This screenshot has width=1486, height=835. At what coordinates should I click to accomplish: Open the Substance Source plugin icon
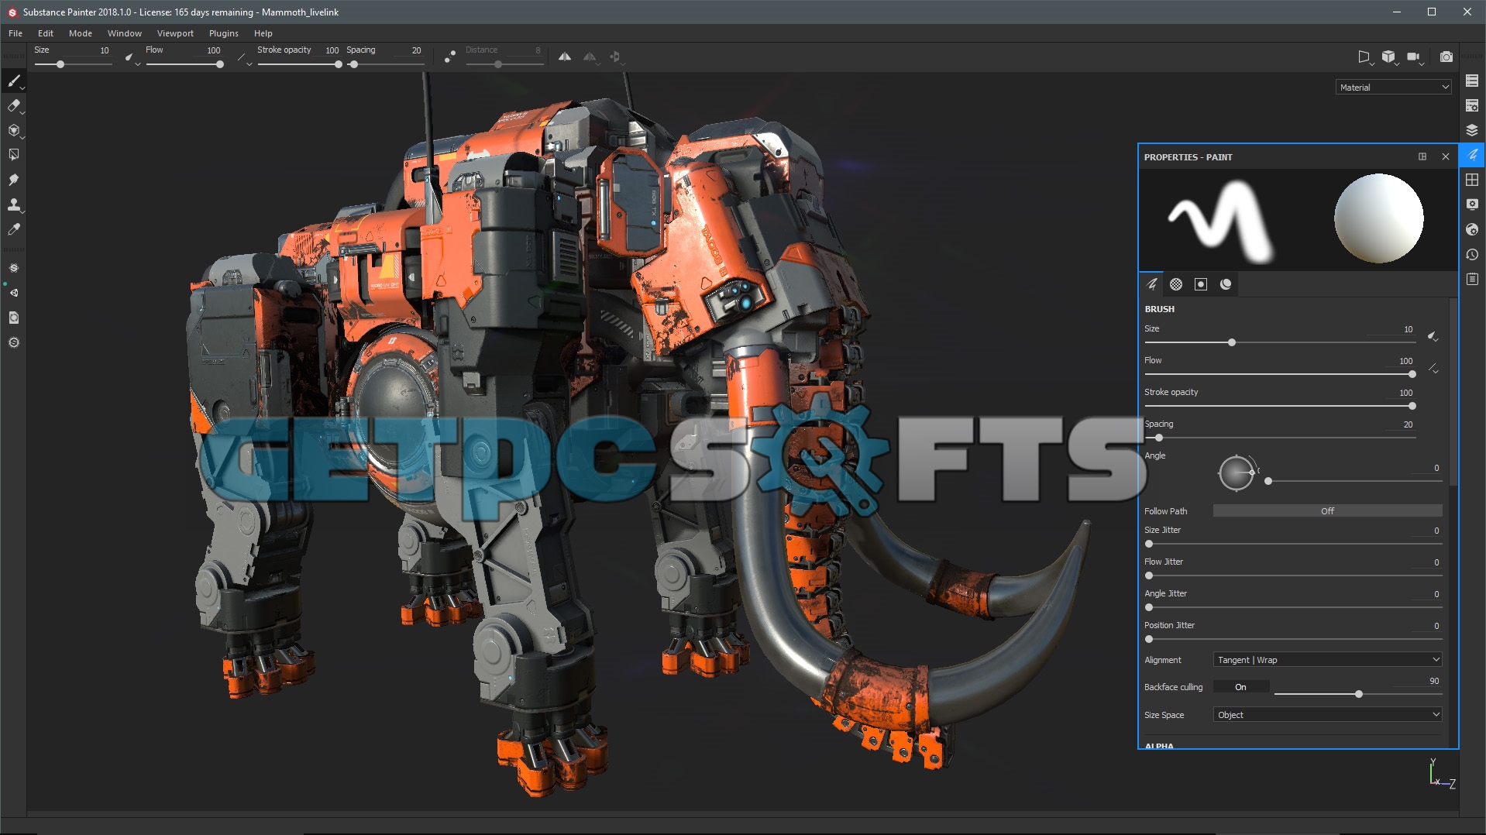(x=13, y=268)
